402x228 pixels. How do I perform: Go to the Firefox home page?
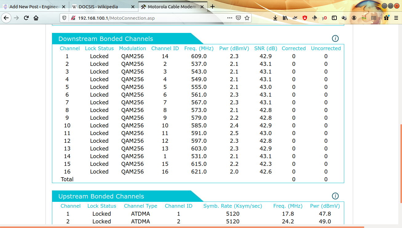point(36,18)
